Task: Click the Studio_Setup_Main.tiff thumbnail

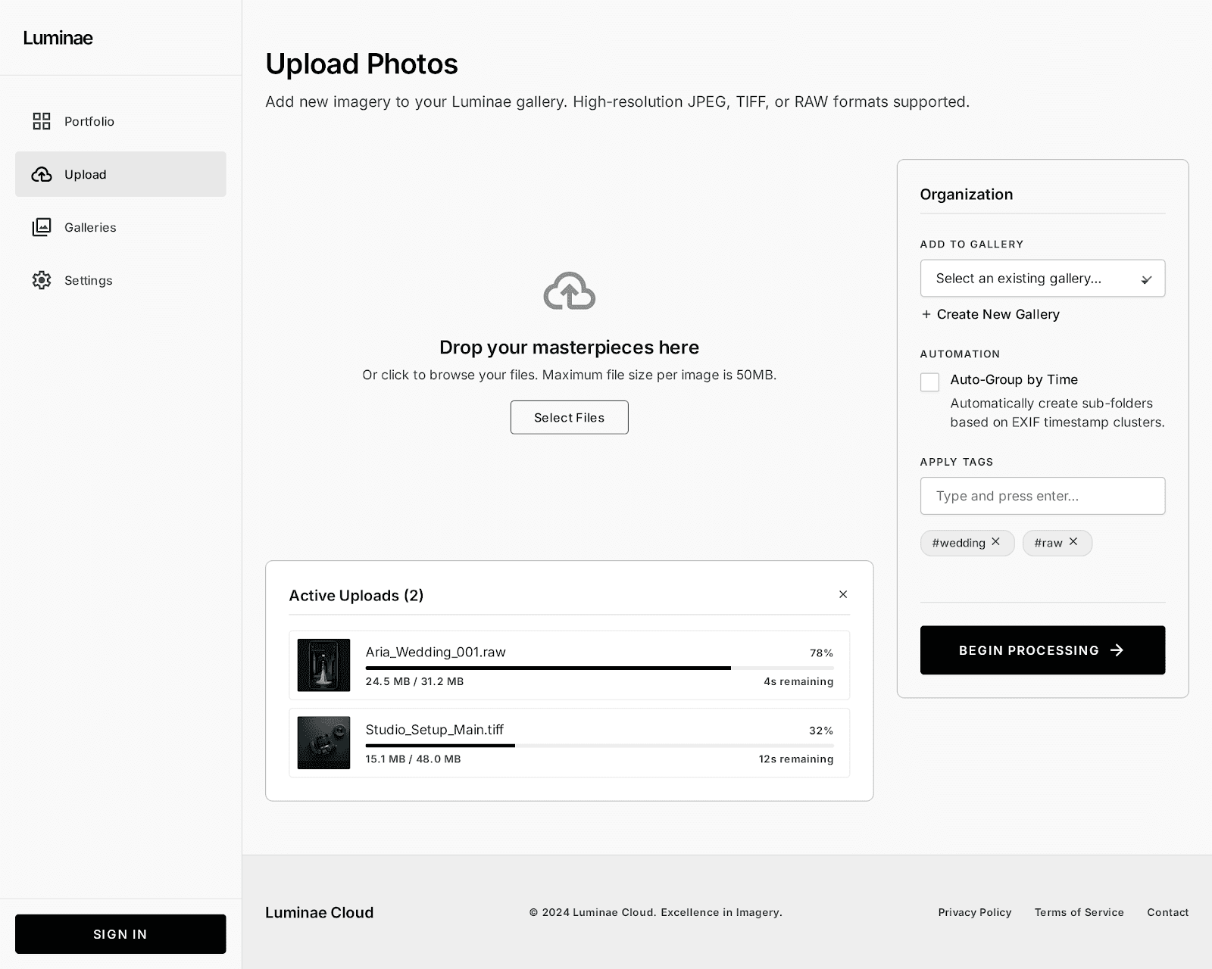Action: pos(323,743)
